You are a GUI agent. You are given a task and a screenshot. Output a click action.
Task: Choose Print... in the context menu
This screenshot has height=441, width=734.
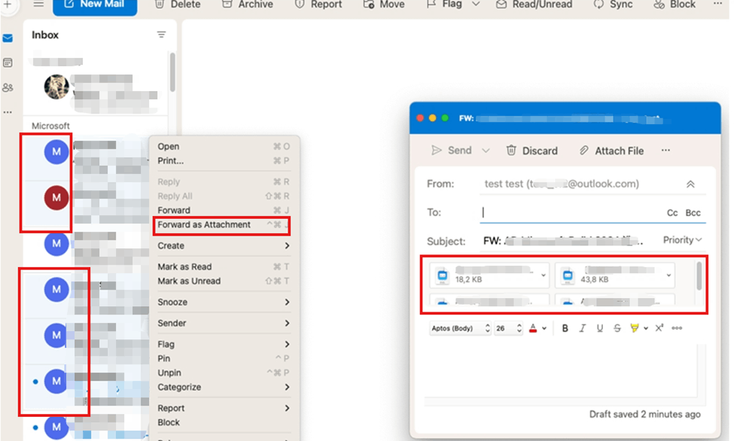pos(224,160)
